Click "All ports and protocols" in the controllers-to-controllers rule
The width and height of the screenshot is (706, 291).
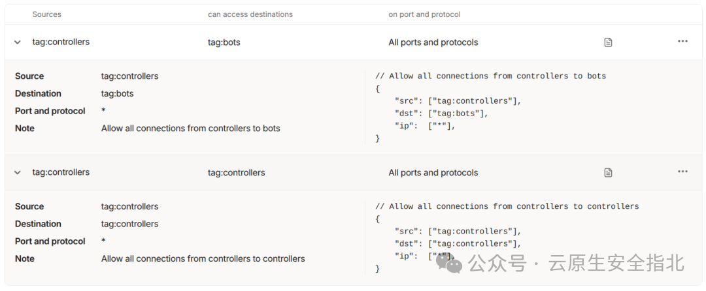click(x=433, y=173)
